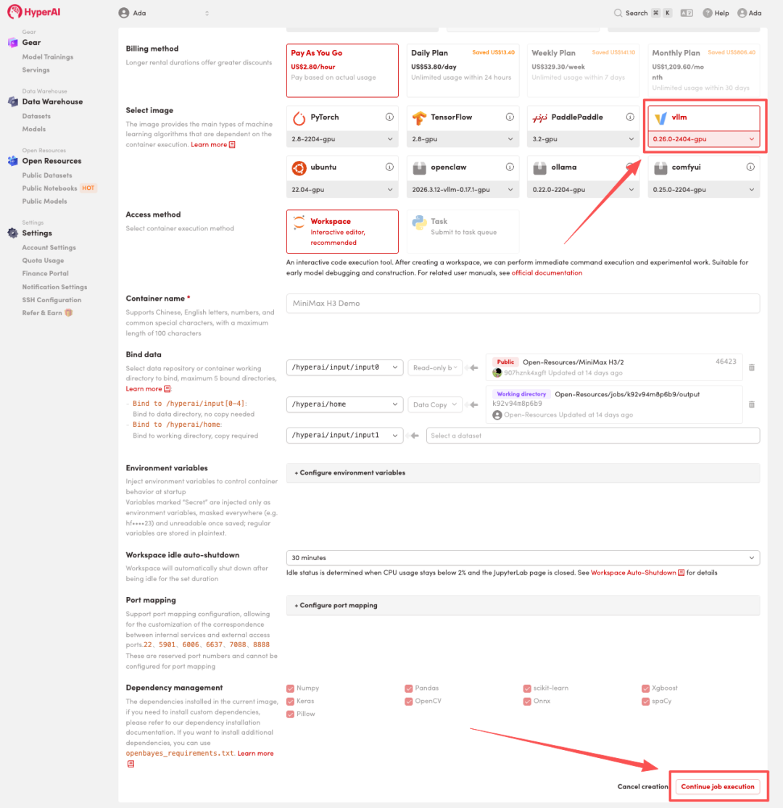Toggle the Xgboost dependency checkbox
The image size is (783, 808).
(645, 688)
